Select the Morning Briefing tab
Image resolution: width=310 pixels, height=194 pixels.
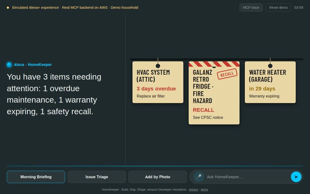36,177
